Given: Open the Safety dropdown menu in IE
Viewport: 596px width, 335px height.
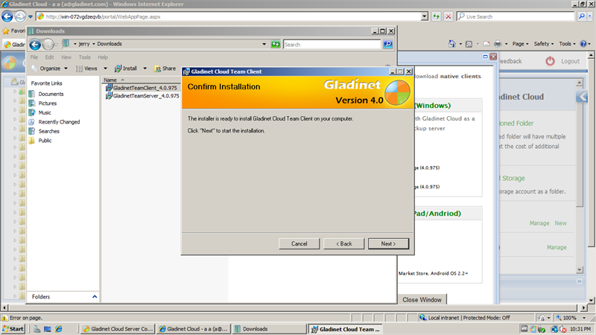Looking at the screenshot, I should (x=544, y=44).
